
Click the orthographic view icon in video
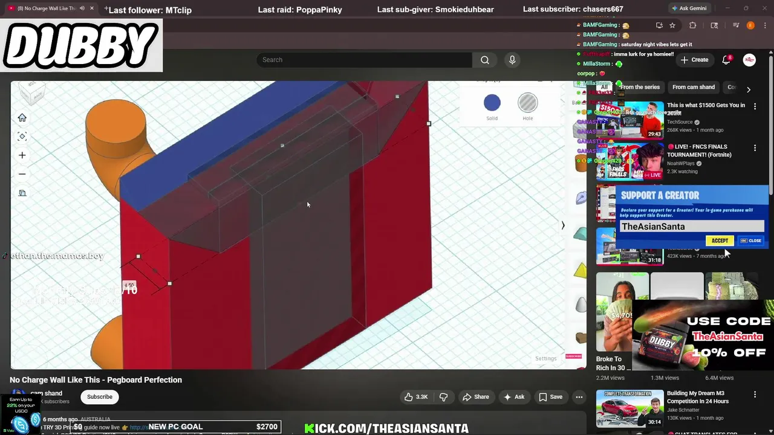pyautogui.click(x=22, y=193)
